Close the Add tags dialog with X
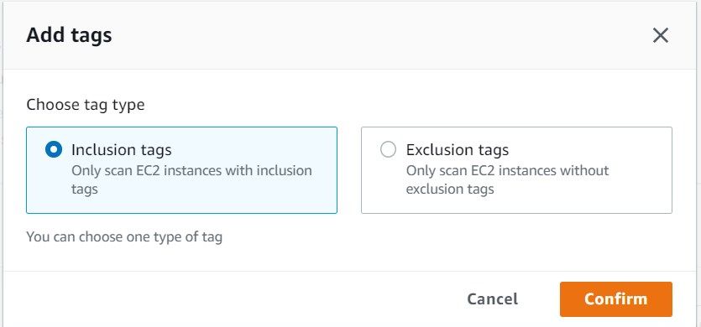Viewport: 701px width, 327px height. pos(661,35)
